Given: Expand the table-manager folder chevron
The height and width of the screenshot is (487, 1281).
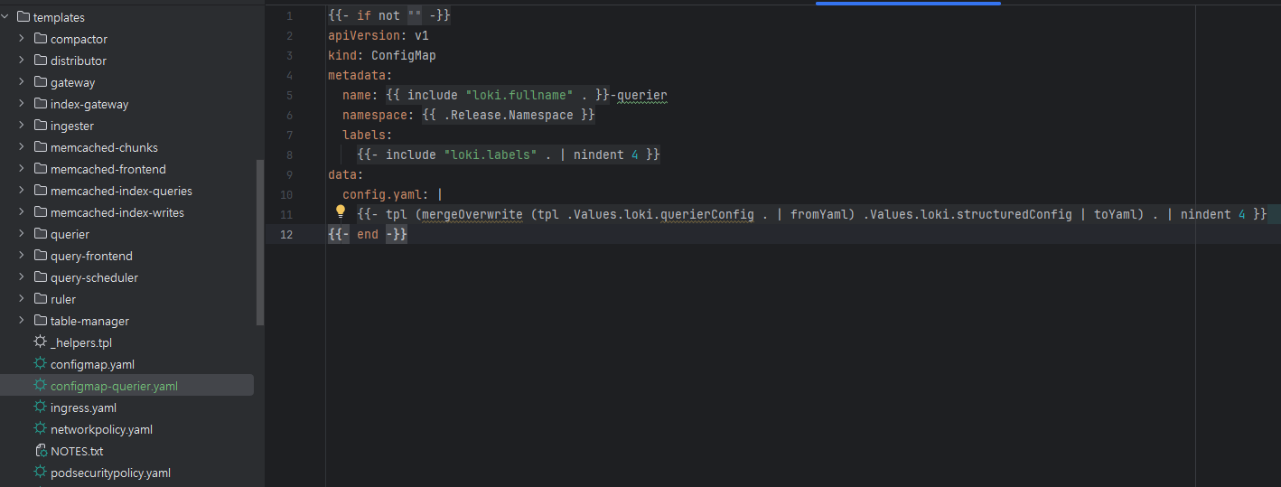Looking at the screenshot, I should tap(22, 321).
